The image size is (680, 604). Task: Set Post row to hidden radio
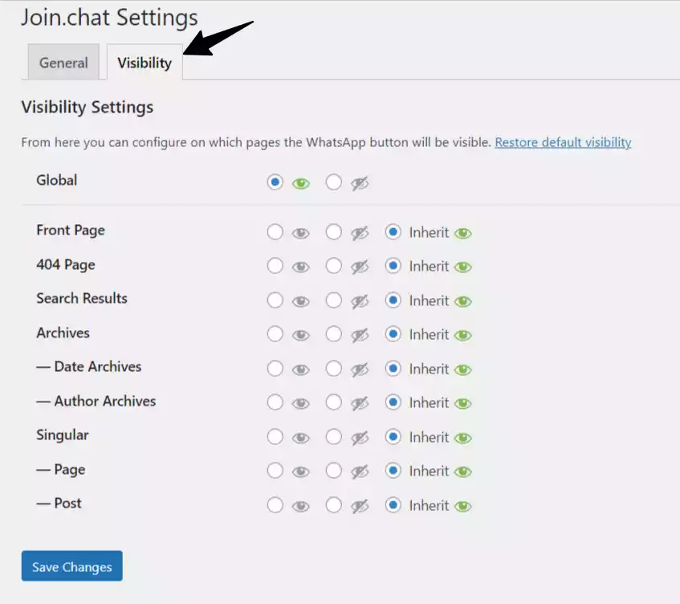point(333,504)
